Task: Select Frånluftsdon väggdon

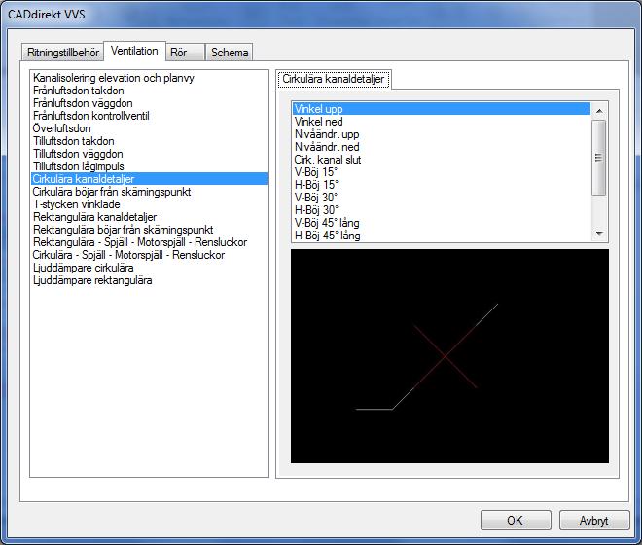Action: (149, 103)
